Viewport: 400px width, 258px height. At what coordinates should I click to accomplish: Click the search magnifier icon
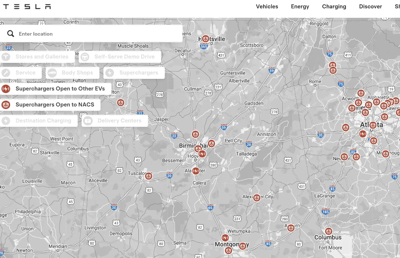click(x=11, y=33)
